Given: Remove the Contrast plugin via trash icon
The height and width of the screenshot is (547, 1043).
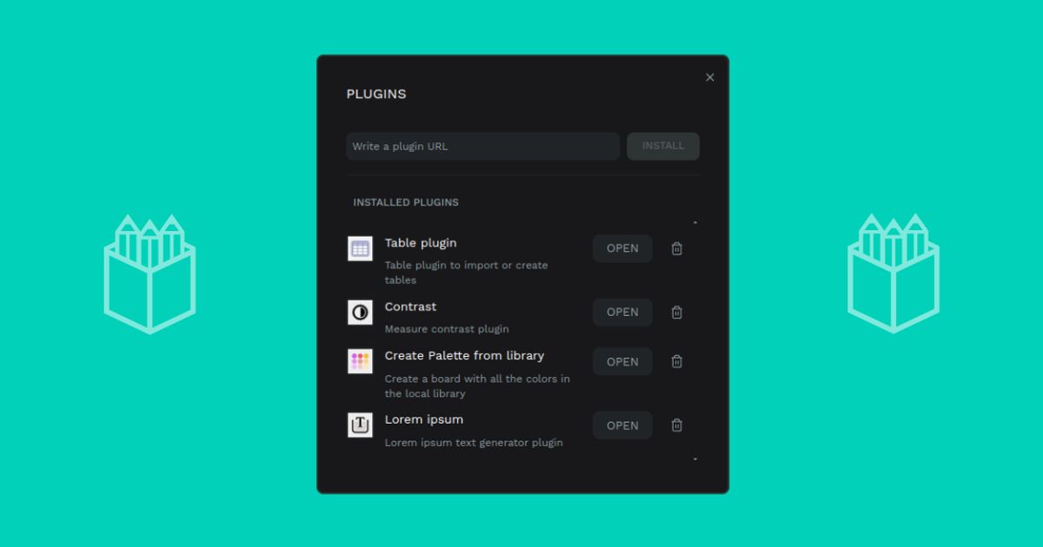Looking at the screenshot, I should (677, 313).
